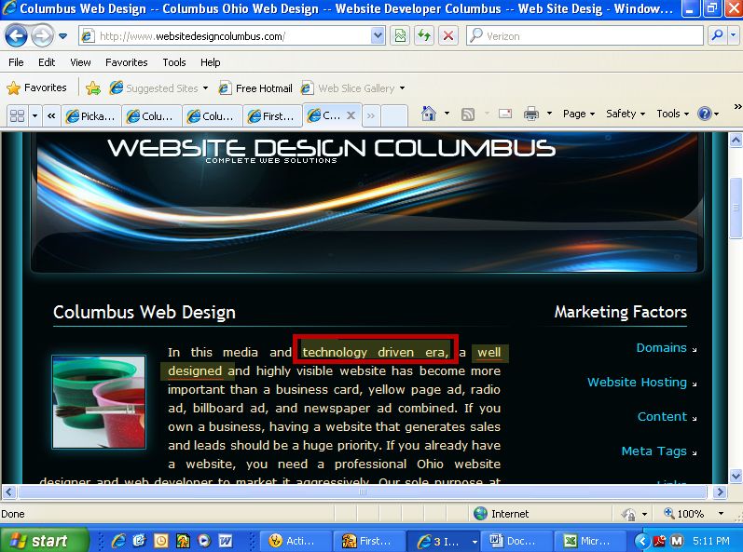Open Quick Tabs grid icon

tap(17, 115)
